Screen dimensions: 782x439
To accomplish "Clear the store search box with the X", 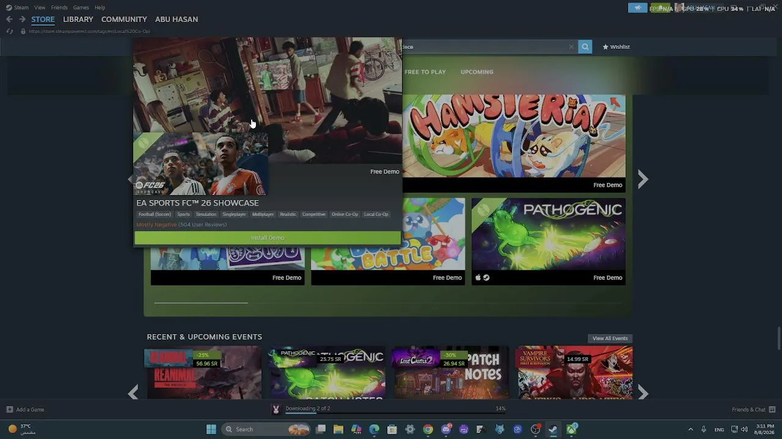I will pyautogui.click(x=571, y=47).
